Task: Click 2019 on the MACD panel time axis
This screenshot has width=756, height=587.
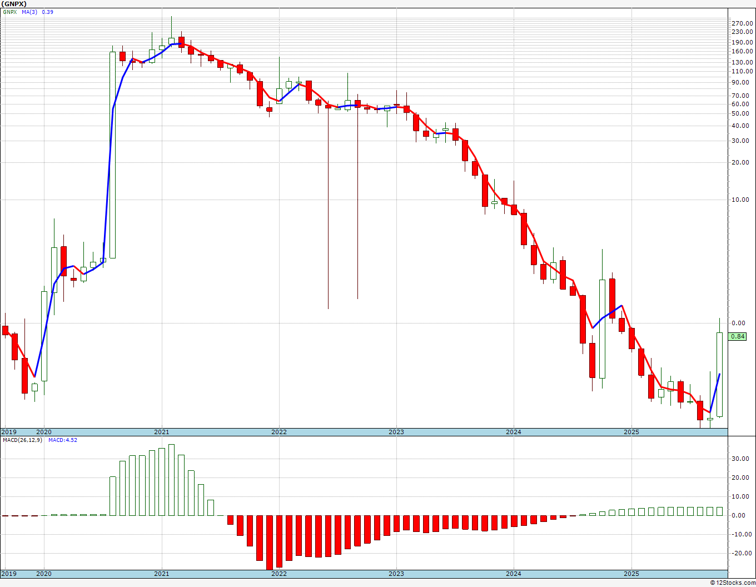Action: [9, 574]
